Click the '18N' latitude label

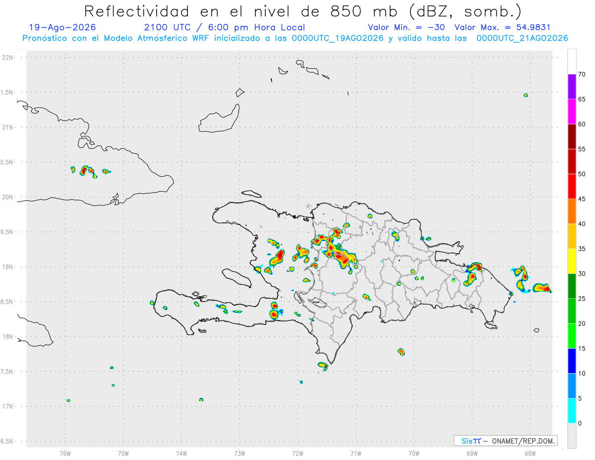[x=8, y=337]
